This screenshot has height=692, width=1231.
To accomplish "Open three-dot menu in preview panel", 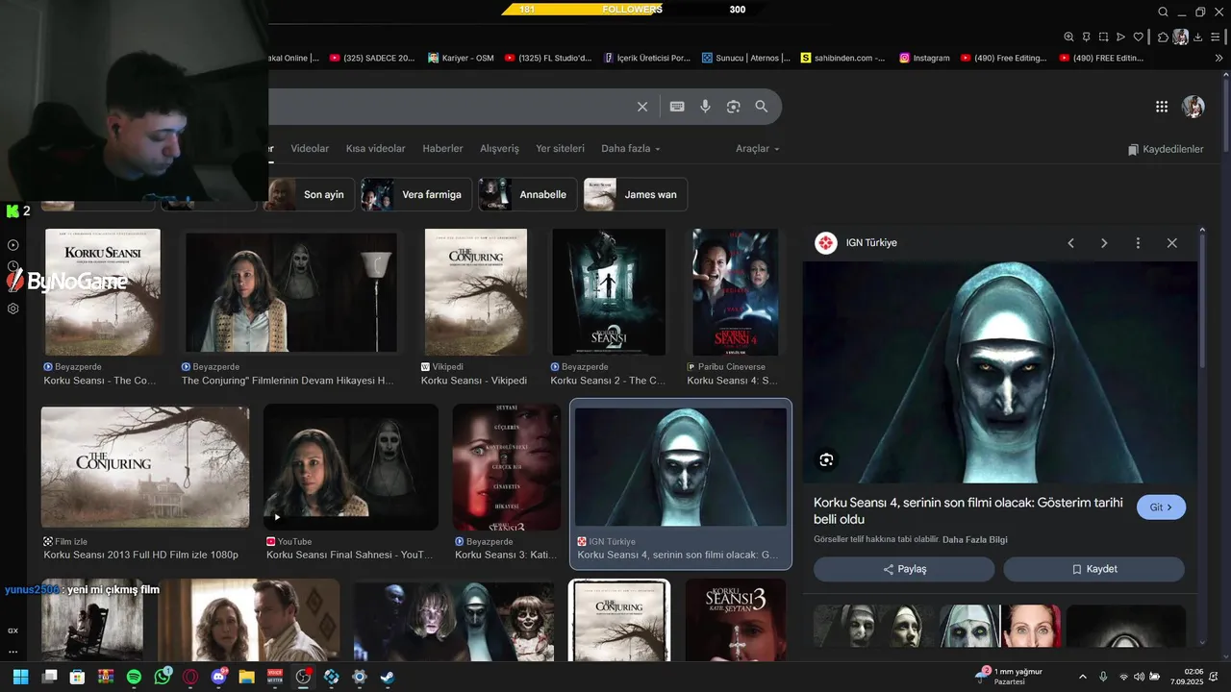I will [1138, 243].
